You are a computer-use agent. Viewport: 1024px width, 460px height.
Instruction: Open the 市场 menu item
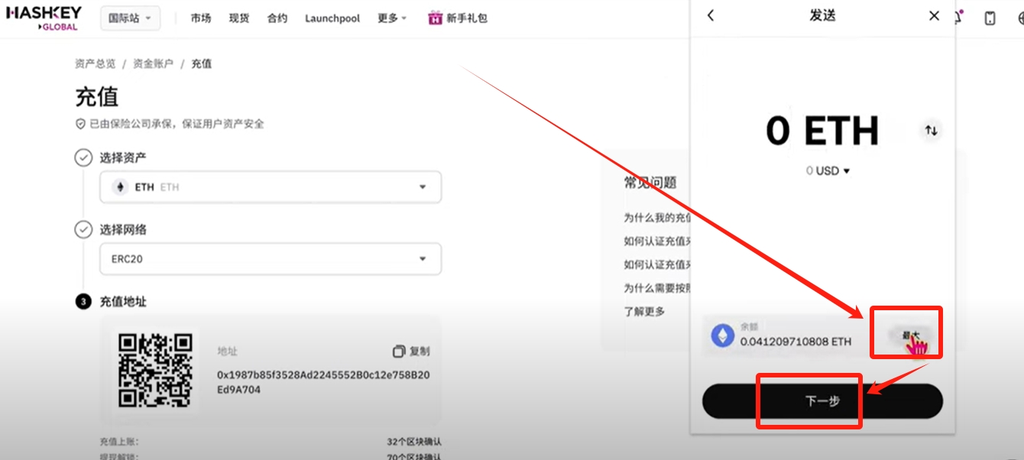tap(201, 18)
